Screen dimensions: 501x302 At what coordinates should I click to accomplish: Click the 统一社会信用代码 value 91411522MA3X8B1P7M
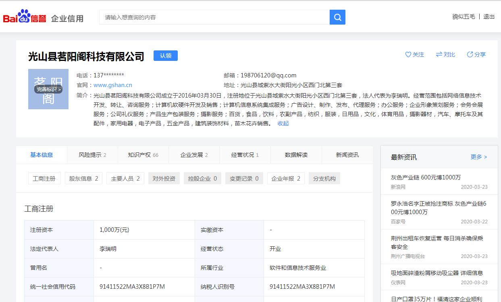(x=132, y=287)
